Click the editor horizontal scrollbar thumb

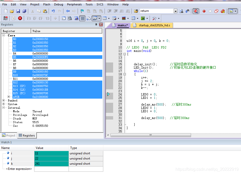pos(151,135)
